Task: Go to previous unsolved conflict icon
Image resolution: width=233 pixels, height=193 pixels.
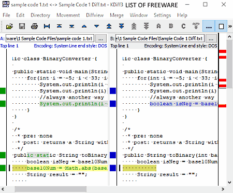Action: tap(134, 26)
